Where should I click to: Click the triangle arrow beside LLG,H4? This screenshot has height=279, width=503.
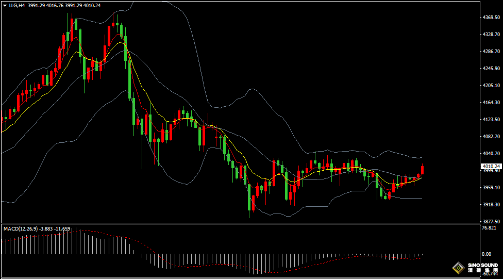(5, 5)
